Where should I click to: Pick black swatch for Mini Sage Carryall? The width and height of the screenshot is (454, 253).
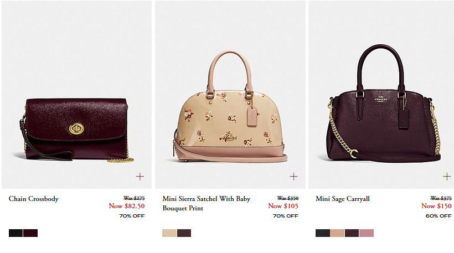(323, 233)
